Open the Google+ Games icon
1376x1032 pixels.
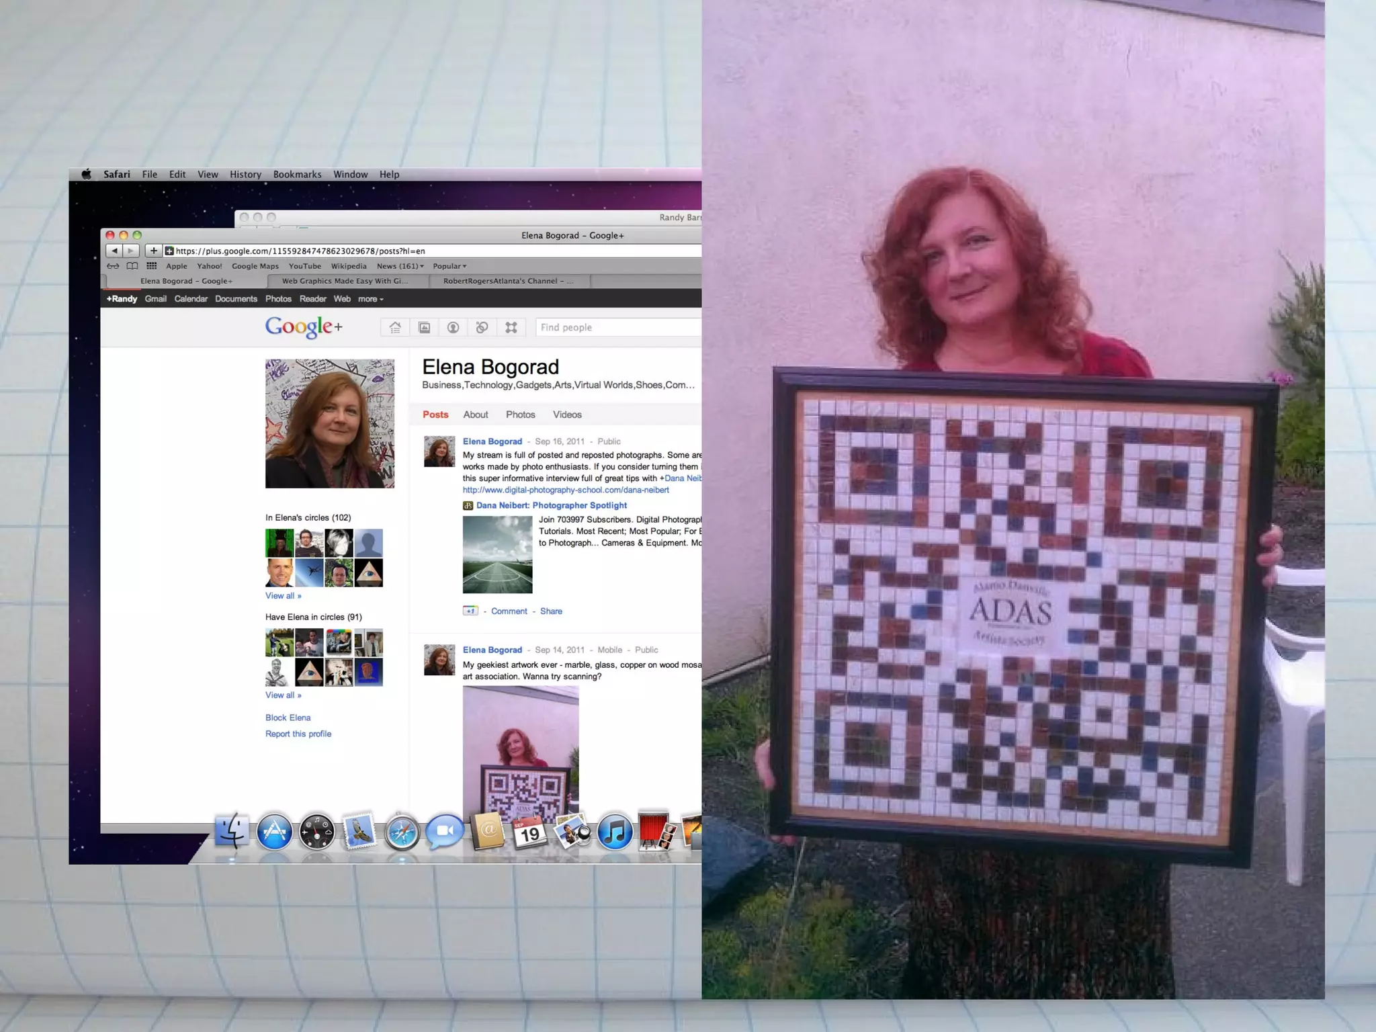pyautogui.click(x=511, y=327)
